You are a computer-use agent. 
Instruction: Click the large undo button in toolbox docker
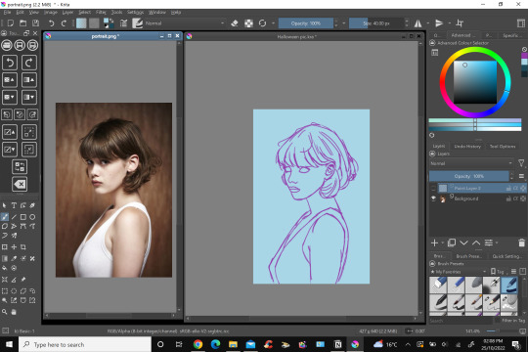pos(10,63)
